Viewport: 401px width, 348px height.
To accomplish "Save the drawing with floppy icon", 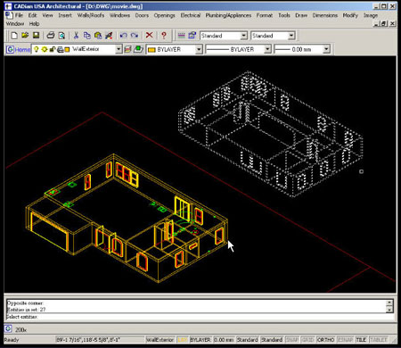I will click(x=36, y=36).
